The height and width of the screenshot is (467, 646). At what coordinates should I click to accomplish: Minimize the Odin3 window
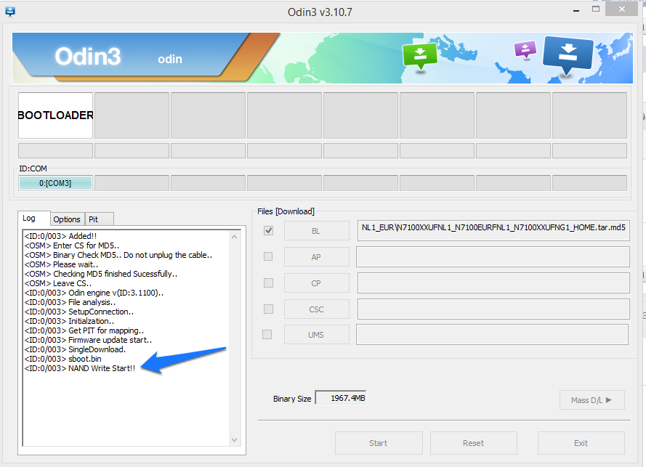click(576, 10)
